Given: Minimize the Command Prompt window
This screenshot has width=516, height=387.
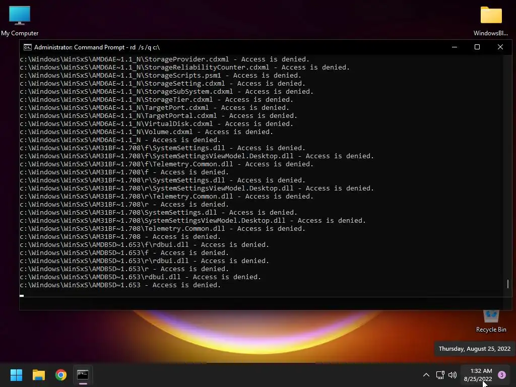Looking at the screenshot, I should 455,47.
